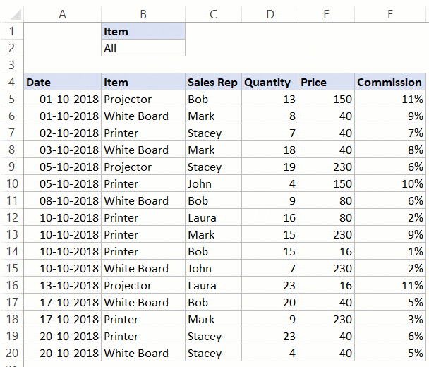
Task: Click the Quantity heading cell
Action: pyautogui.click(x=270, y=82)
